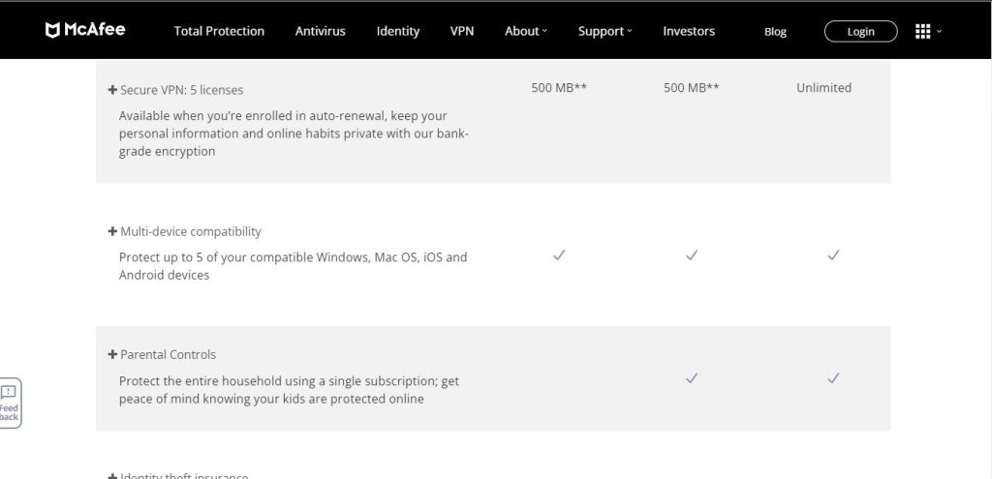
Task: Open the Investors link
Action: tap(689, 31)
